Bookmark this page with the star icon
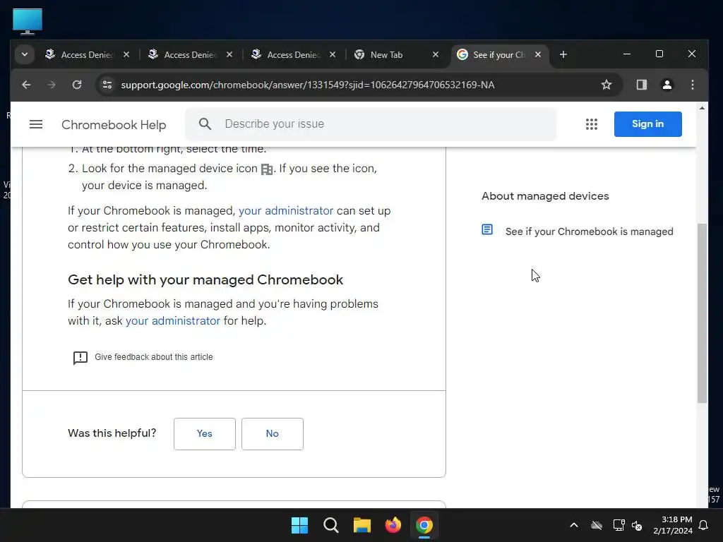 pos(607,85)
